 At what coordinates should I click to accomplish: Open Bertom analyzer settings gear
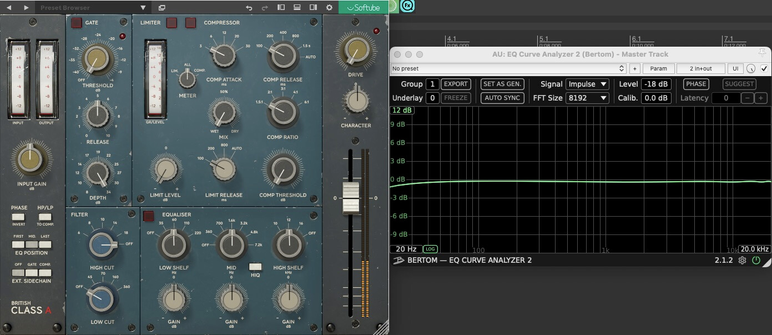pyautogui.click(x=742, y=260)
